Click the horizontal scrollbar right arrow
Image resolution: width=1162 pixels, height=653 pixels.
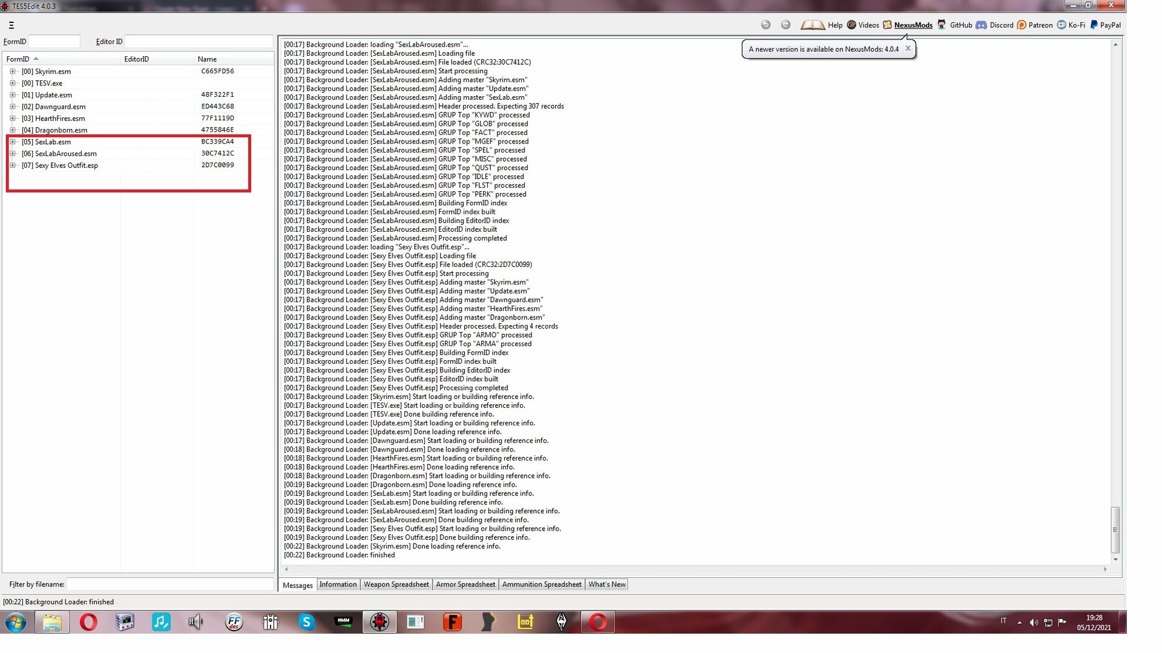click(x=1105, y=569)
